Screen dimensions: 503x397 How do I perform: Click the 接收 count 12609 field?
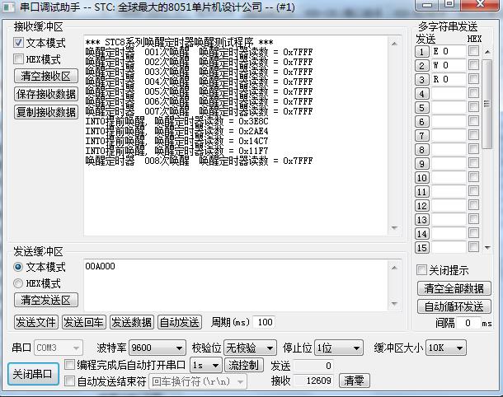click(313, 381)
